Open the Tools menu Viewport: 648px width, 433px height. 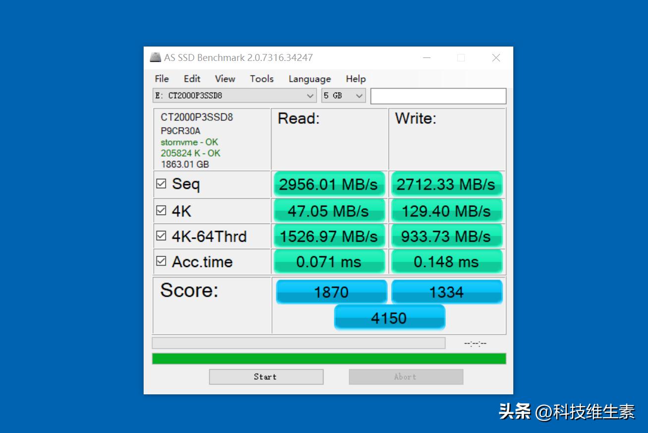point(261,79)
